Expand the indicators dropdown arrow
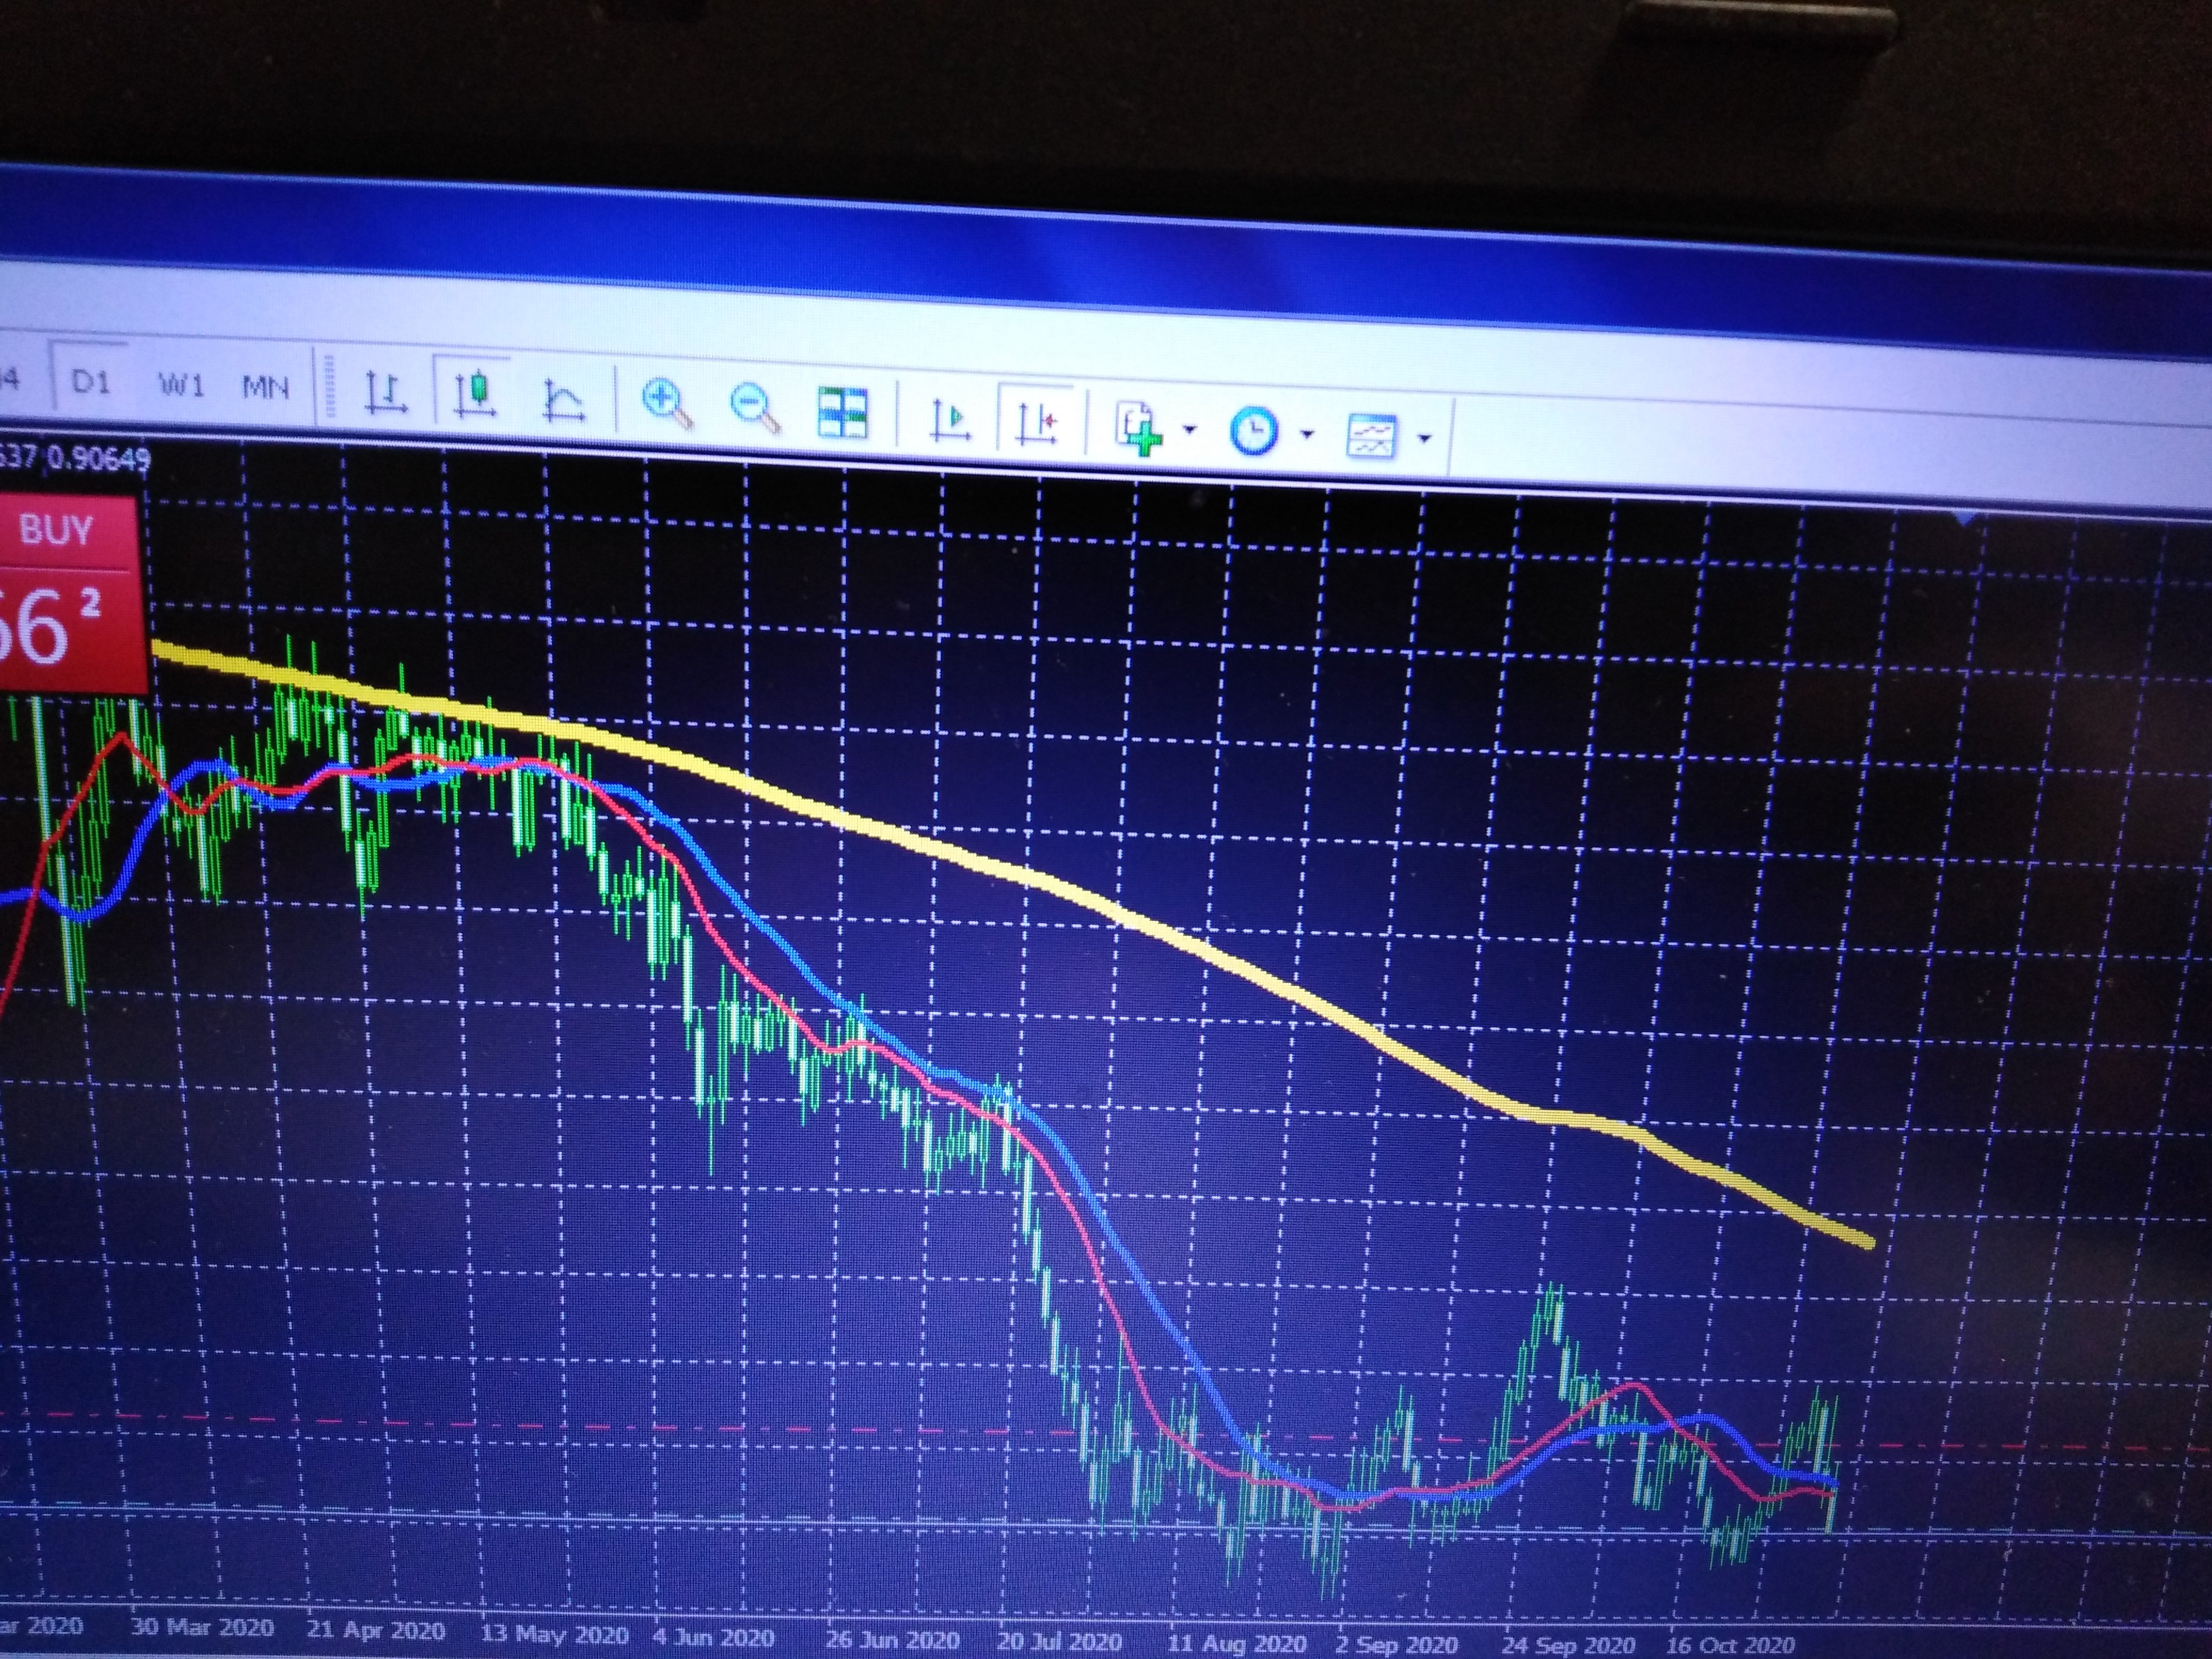The height and width of the screenshot is (1659, 2212). (1190, 430)
